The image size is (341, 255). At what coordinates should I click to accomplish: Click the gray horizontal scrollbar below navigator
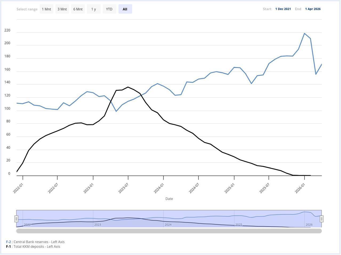pos(169,231)
